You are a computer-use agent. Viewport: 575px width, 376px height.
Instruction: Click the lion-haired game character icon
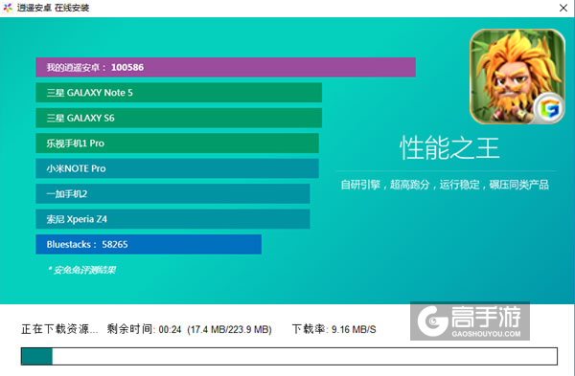(x=517, y=77)
